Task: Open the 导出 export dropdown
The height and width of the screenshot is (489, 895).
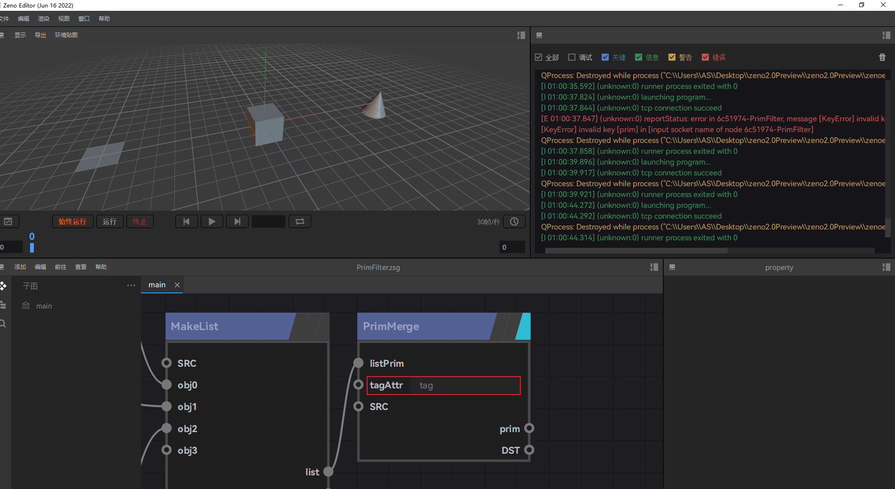Action: (40, 35)
